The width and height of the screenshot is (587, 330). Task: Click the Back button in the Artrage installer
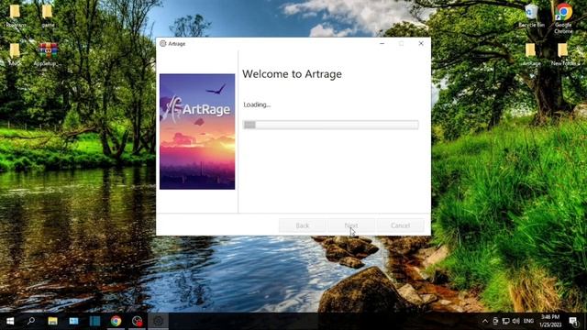point(303,225)
